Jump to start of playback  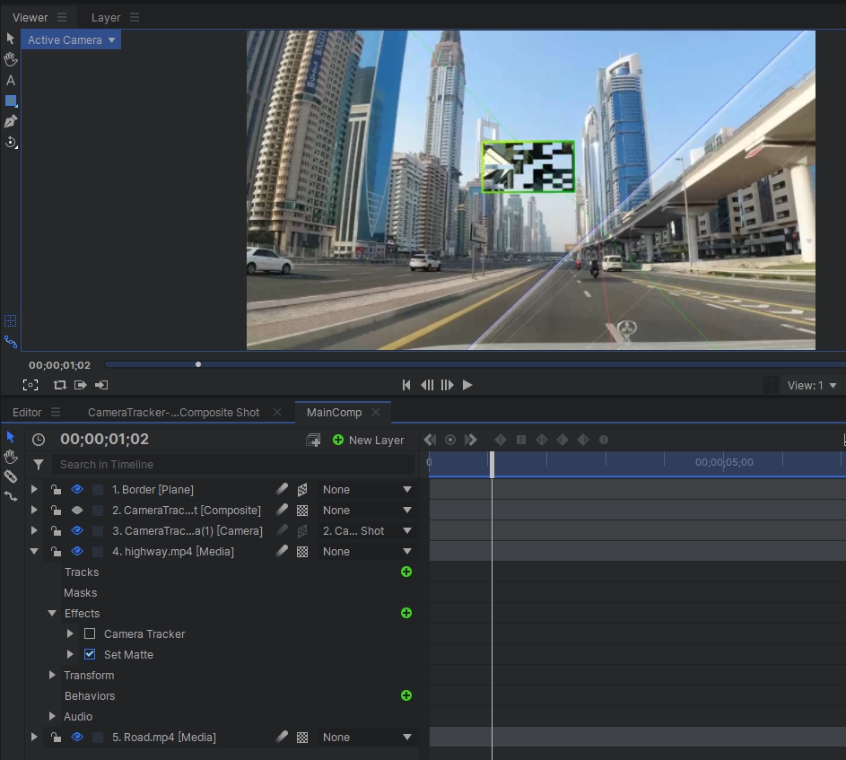click(406, 385)
